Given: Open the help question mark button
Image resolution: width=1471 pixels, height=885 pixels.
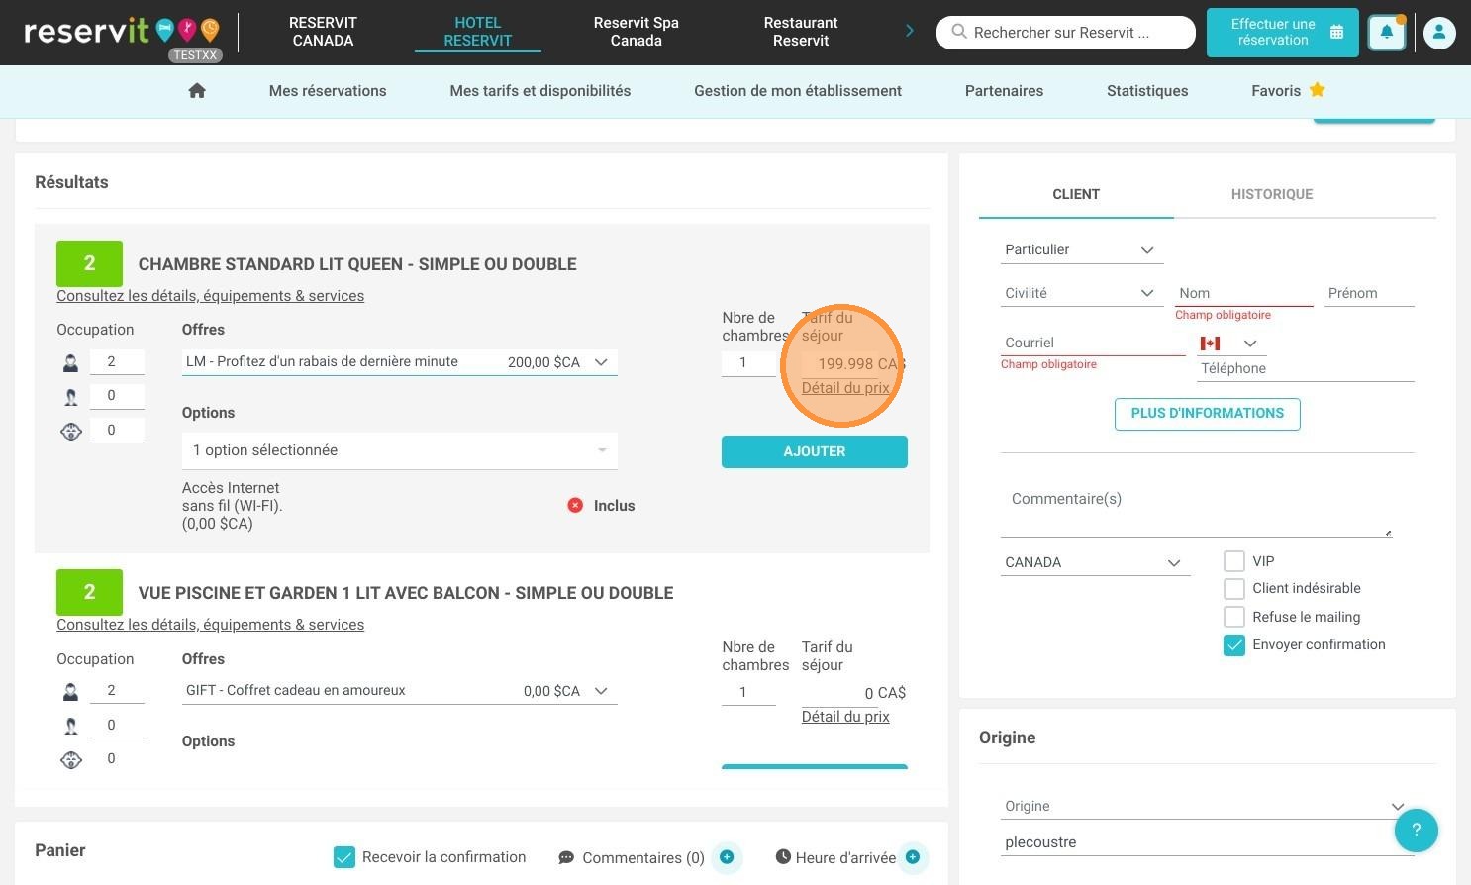Looking at the screenshot, I should (1416, 830).
